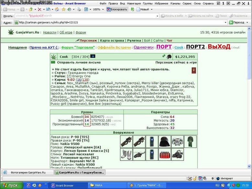The width and height of the screenshot is (252, 189).
Task: Click page scrollbar up arrow
Action: pyautogui.click(x=249, y=29)
